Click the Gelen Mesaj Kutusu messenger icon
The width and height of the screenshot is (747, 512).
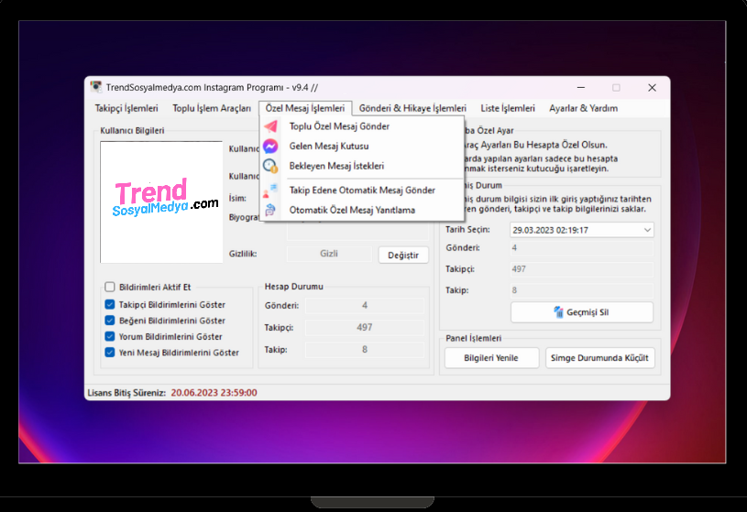coord(271,147)
